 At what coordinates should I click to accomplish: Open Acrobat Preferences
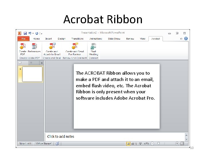click(34, 48)
